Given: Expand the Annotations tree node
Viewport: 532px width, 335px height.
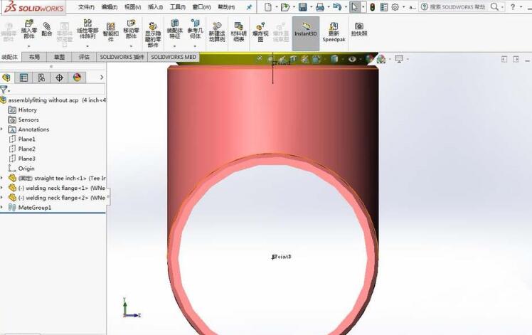Looking at the screenshot, I should click(x=2, y=129).
